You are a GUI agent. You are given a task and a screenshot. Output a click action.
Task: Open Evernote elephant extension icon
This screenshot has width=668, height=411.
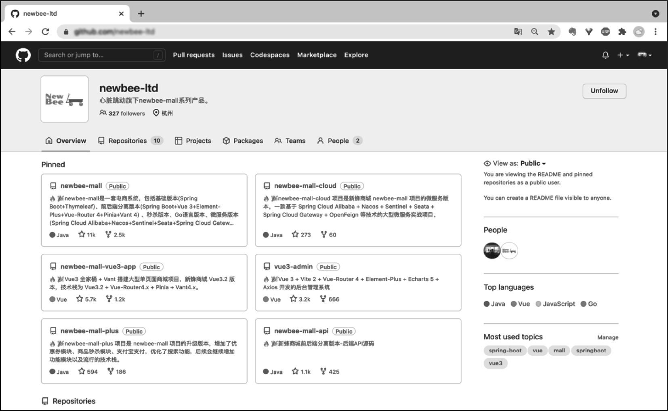[572, 32]
